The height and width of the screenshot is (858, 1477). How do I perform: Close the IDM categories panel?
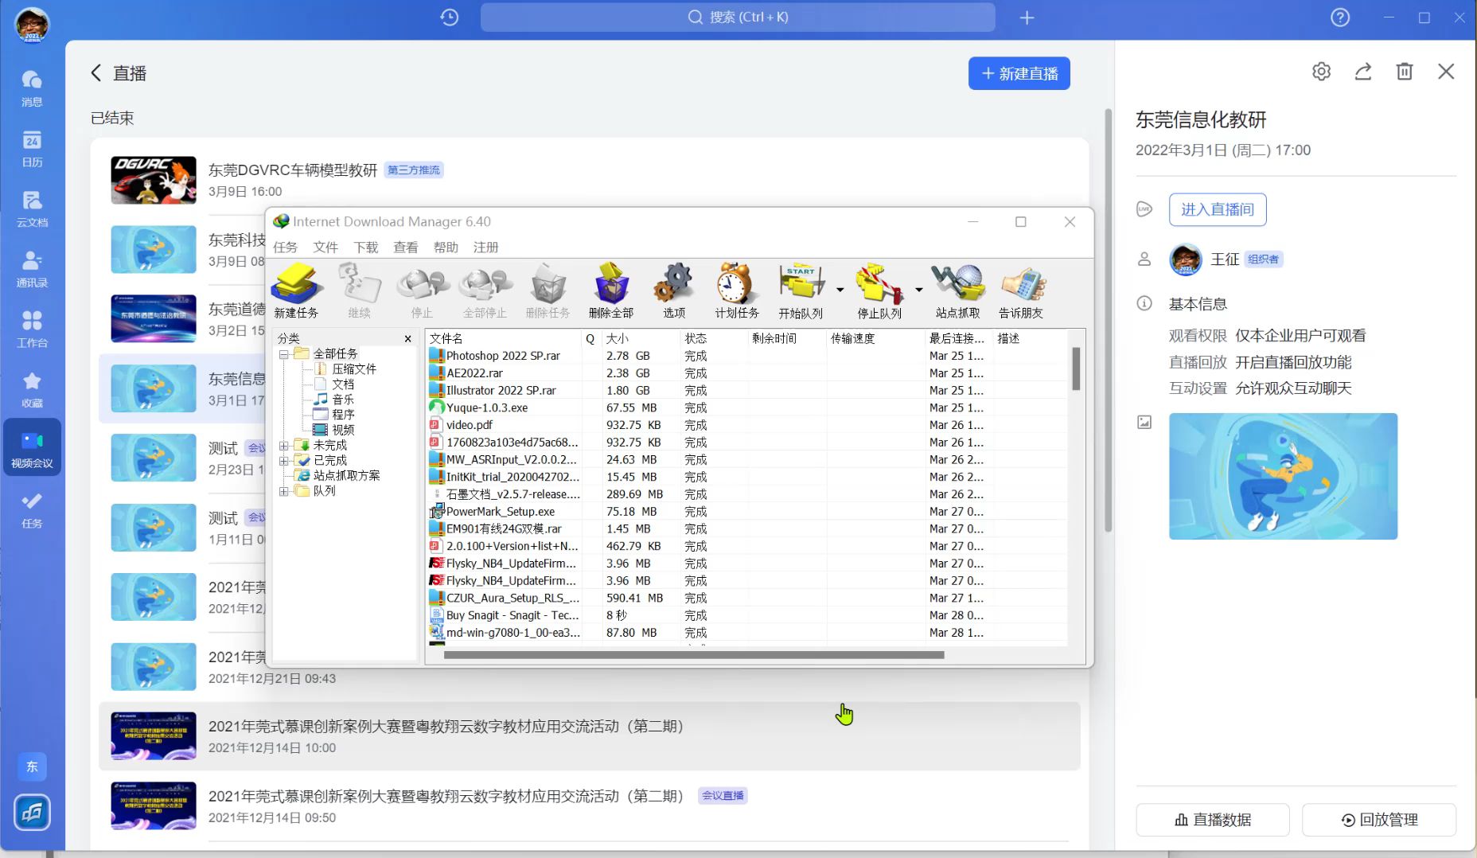pos(408,338)
